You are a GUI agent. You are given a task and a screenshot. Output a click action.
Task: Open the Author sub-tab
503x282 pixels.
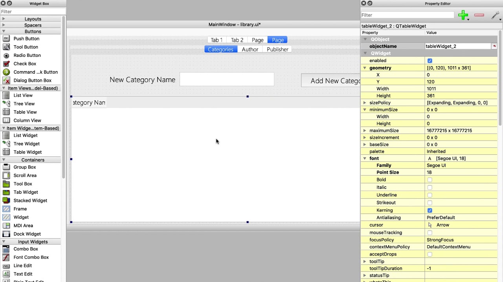pyautogui.click(x=250, y=49)
